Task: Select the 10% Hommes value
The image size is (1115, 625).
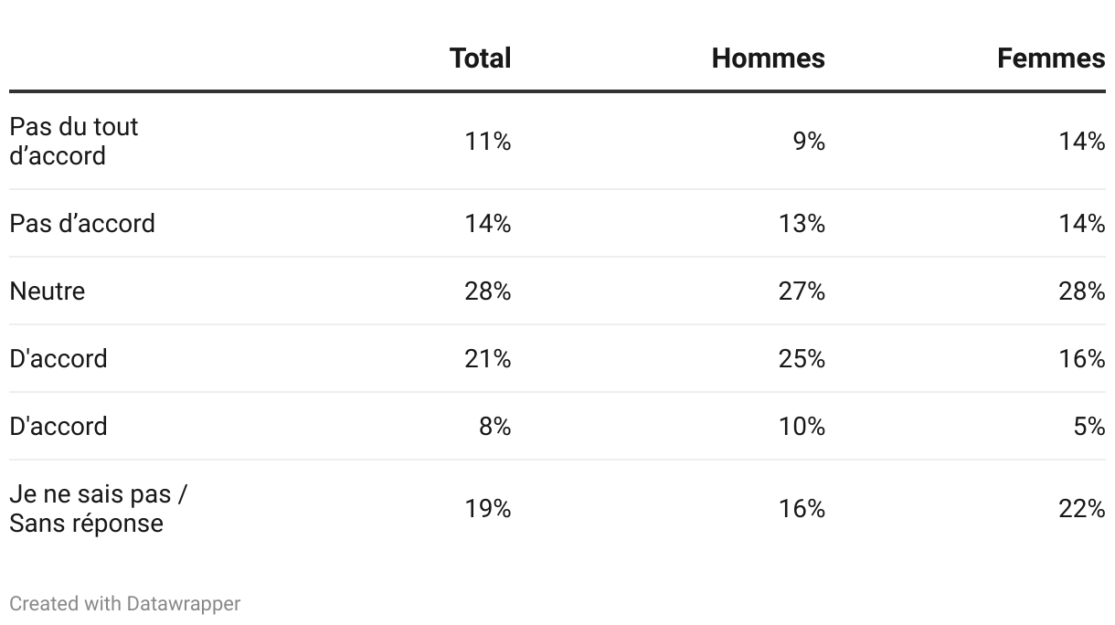Action: tap(802, 426)
